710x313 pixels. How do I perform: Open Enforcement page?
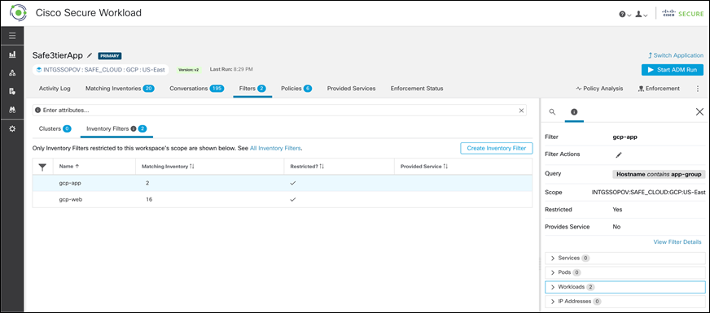[659, 89]
